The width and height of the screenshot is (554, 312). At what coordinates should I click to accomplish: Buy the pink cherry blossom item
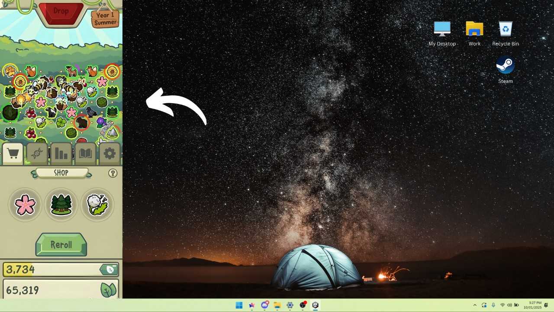point(25,205)
